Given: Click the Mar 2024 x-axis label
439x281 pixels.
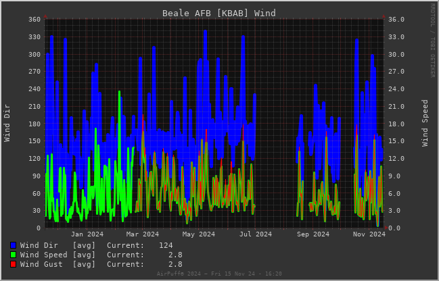Looking at the screenshot, I should [x=143, y=234].
